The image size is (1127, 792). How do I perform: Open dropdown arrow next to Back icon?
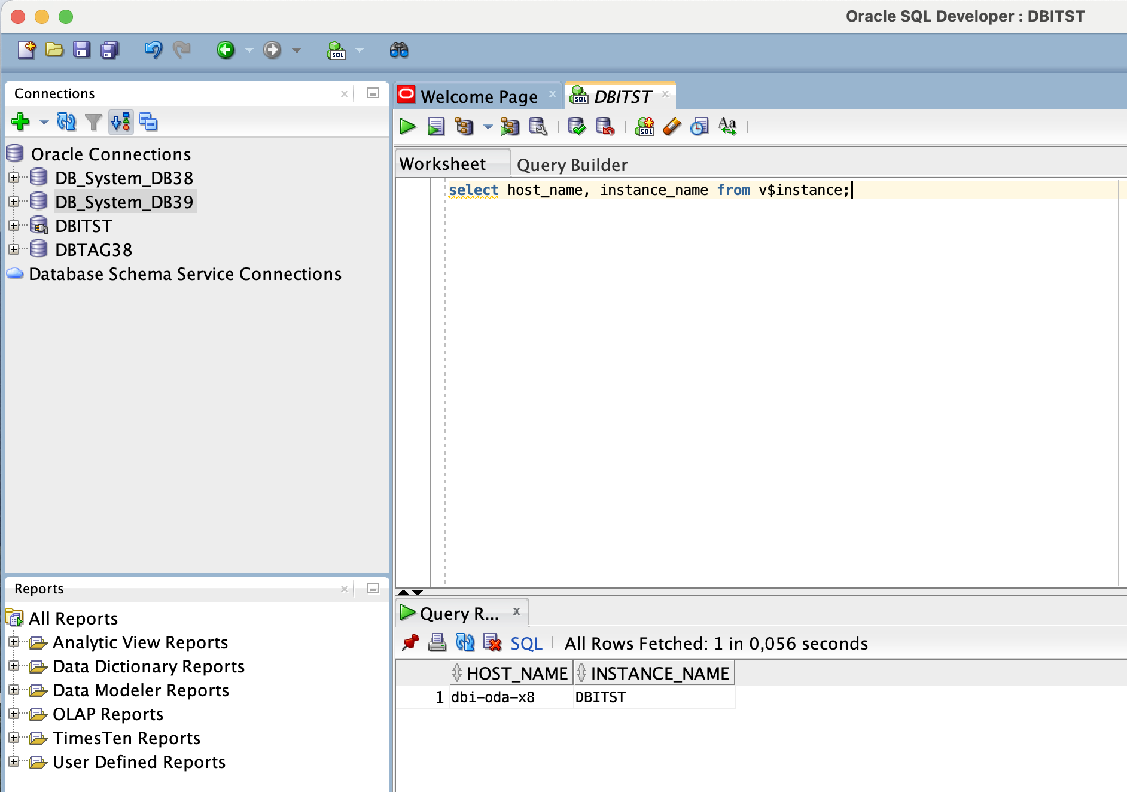[249, 50]
